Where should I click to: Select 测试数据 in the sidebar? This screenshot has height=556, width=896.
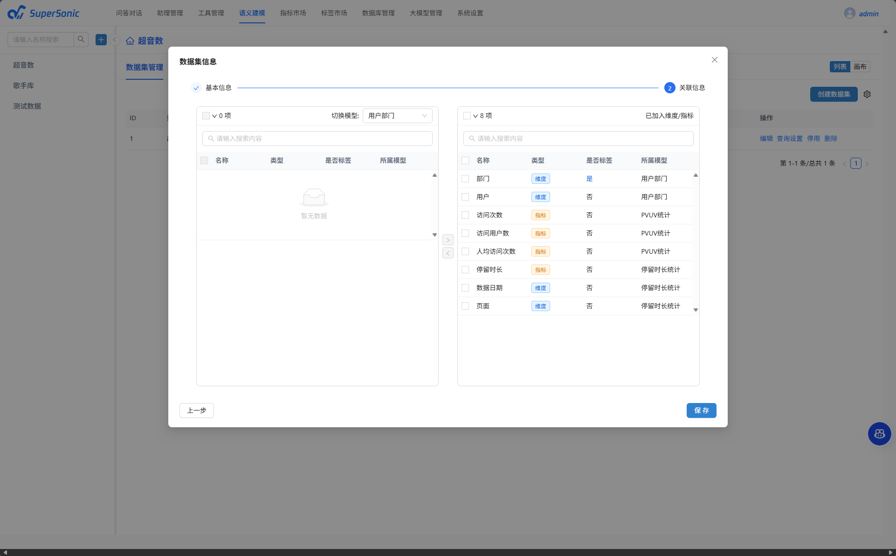27,106
